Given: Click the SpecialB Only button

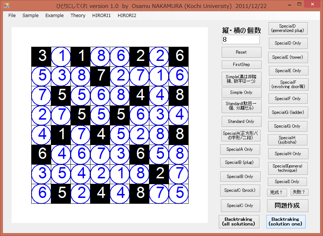Looking at the screenshot, I should (240, 177).
